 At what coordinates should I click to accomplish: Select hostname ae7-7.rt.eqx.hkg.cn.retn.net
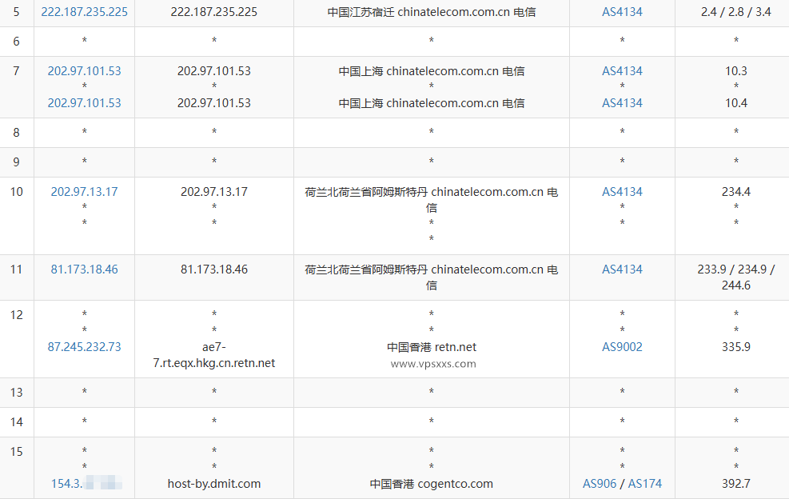(214, 355)
